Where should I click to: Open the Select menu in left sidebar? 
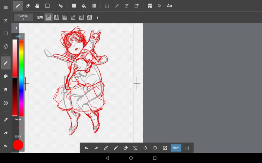pyautogui.click(x=6, y=34)
